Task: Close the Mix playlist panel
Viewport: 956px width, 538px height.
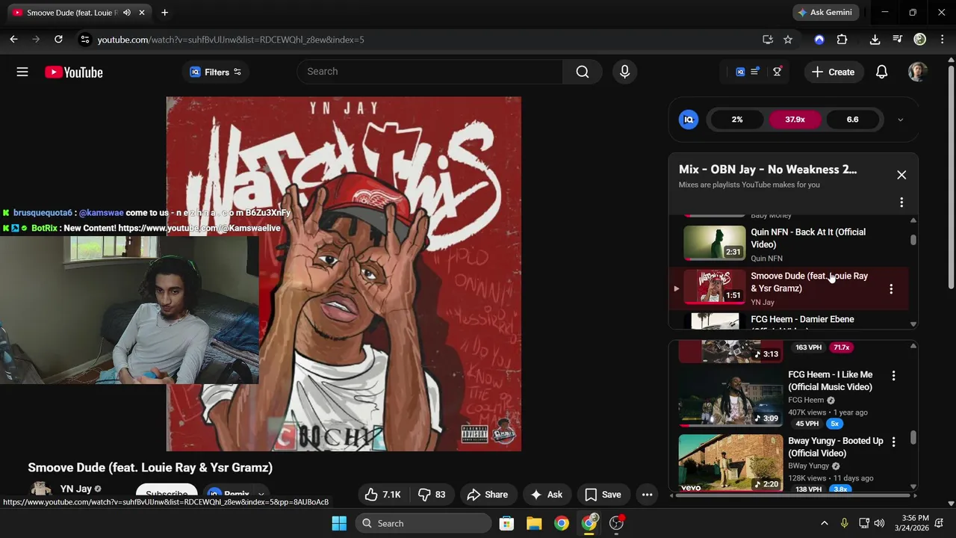Action: click(901, 175)
